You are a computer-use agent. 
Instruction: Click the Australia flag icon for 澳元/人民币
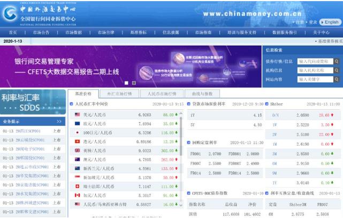pos(77,159)
